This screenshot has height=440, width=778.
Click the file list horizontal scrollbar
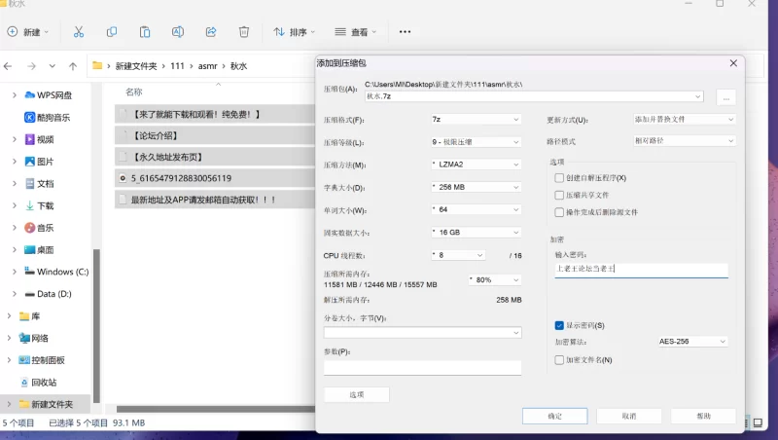pyautogui.click(x=215, y=409)
